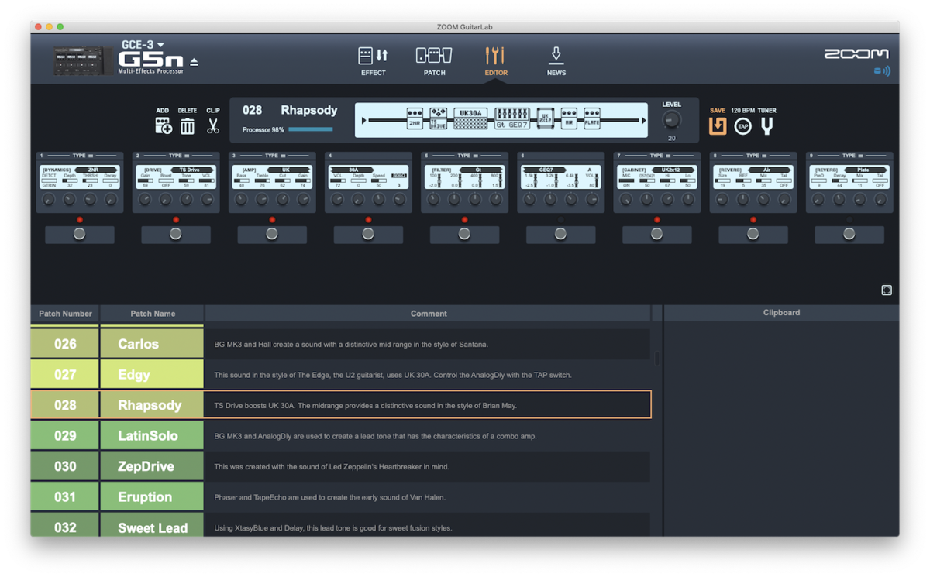The image size is (930, 577).
Task: Click the TAP tempo button
Action: point(742,126)
